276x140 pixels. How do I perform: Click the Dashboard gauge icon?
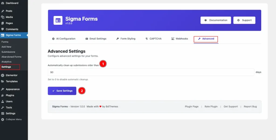3,3
